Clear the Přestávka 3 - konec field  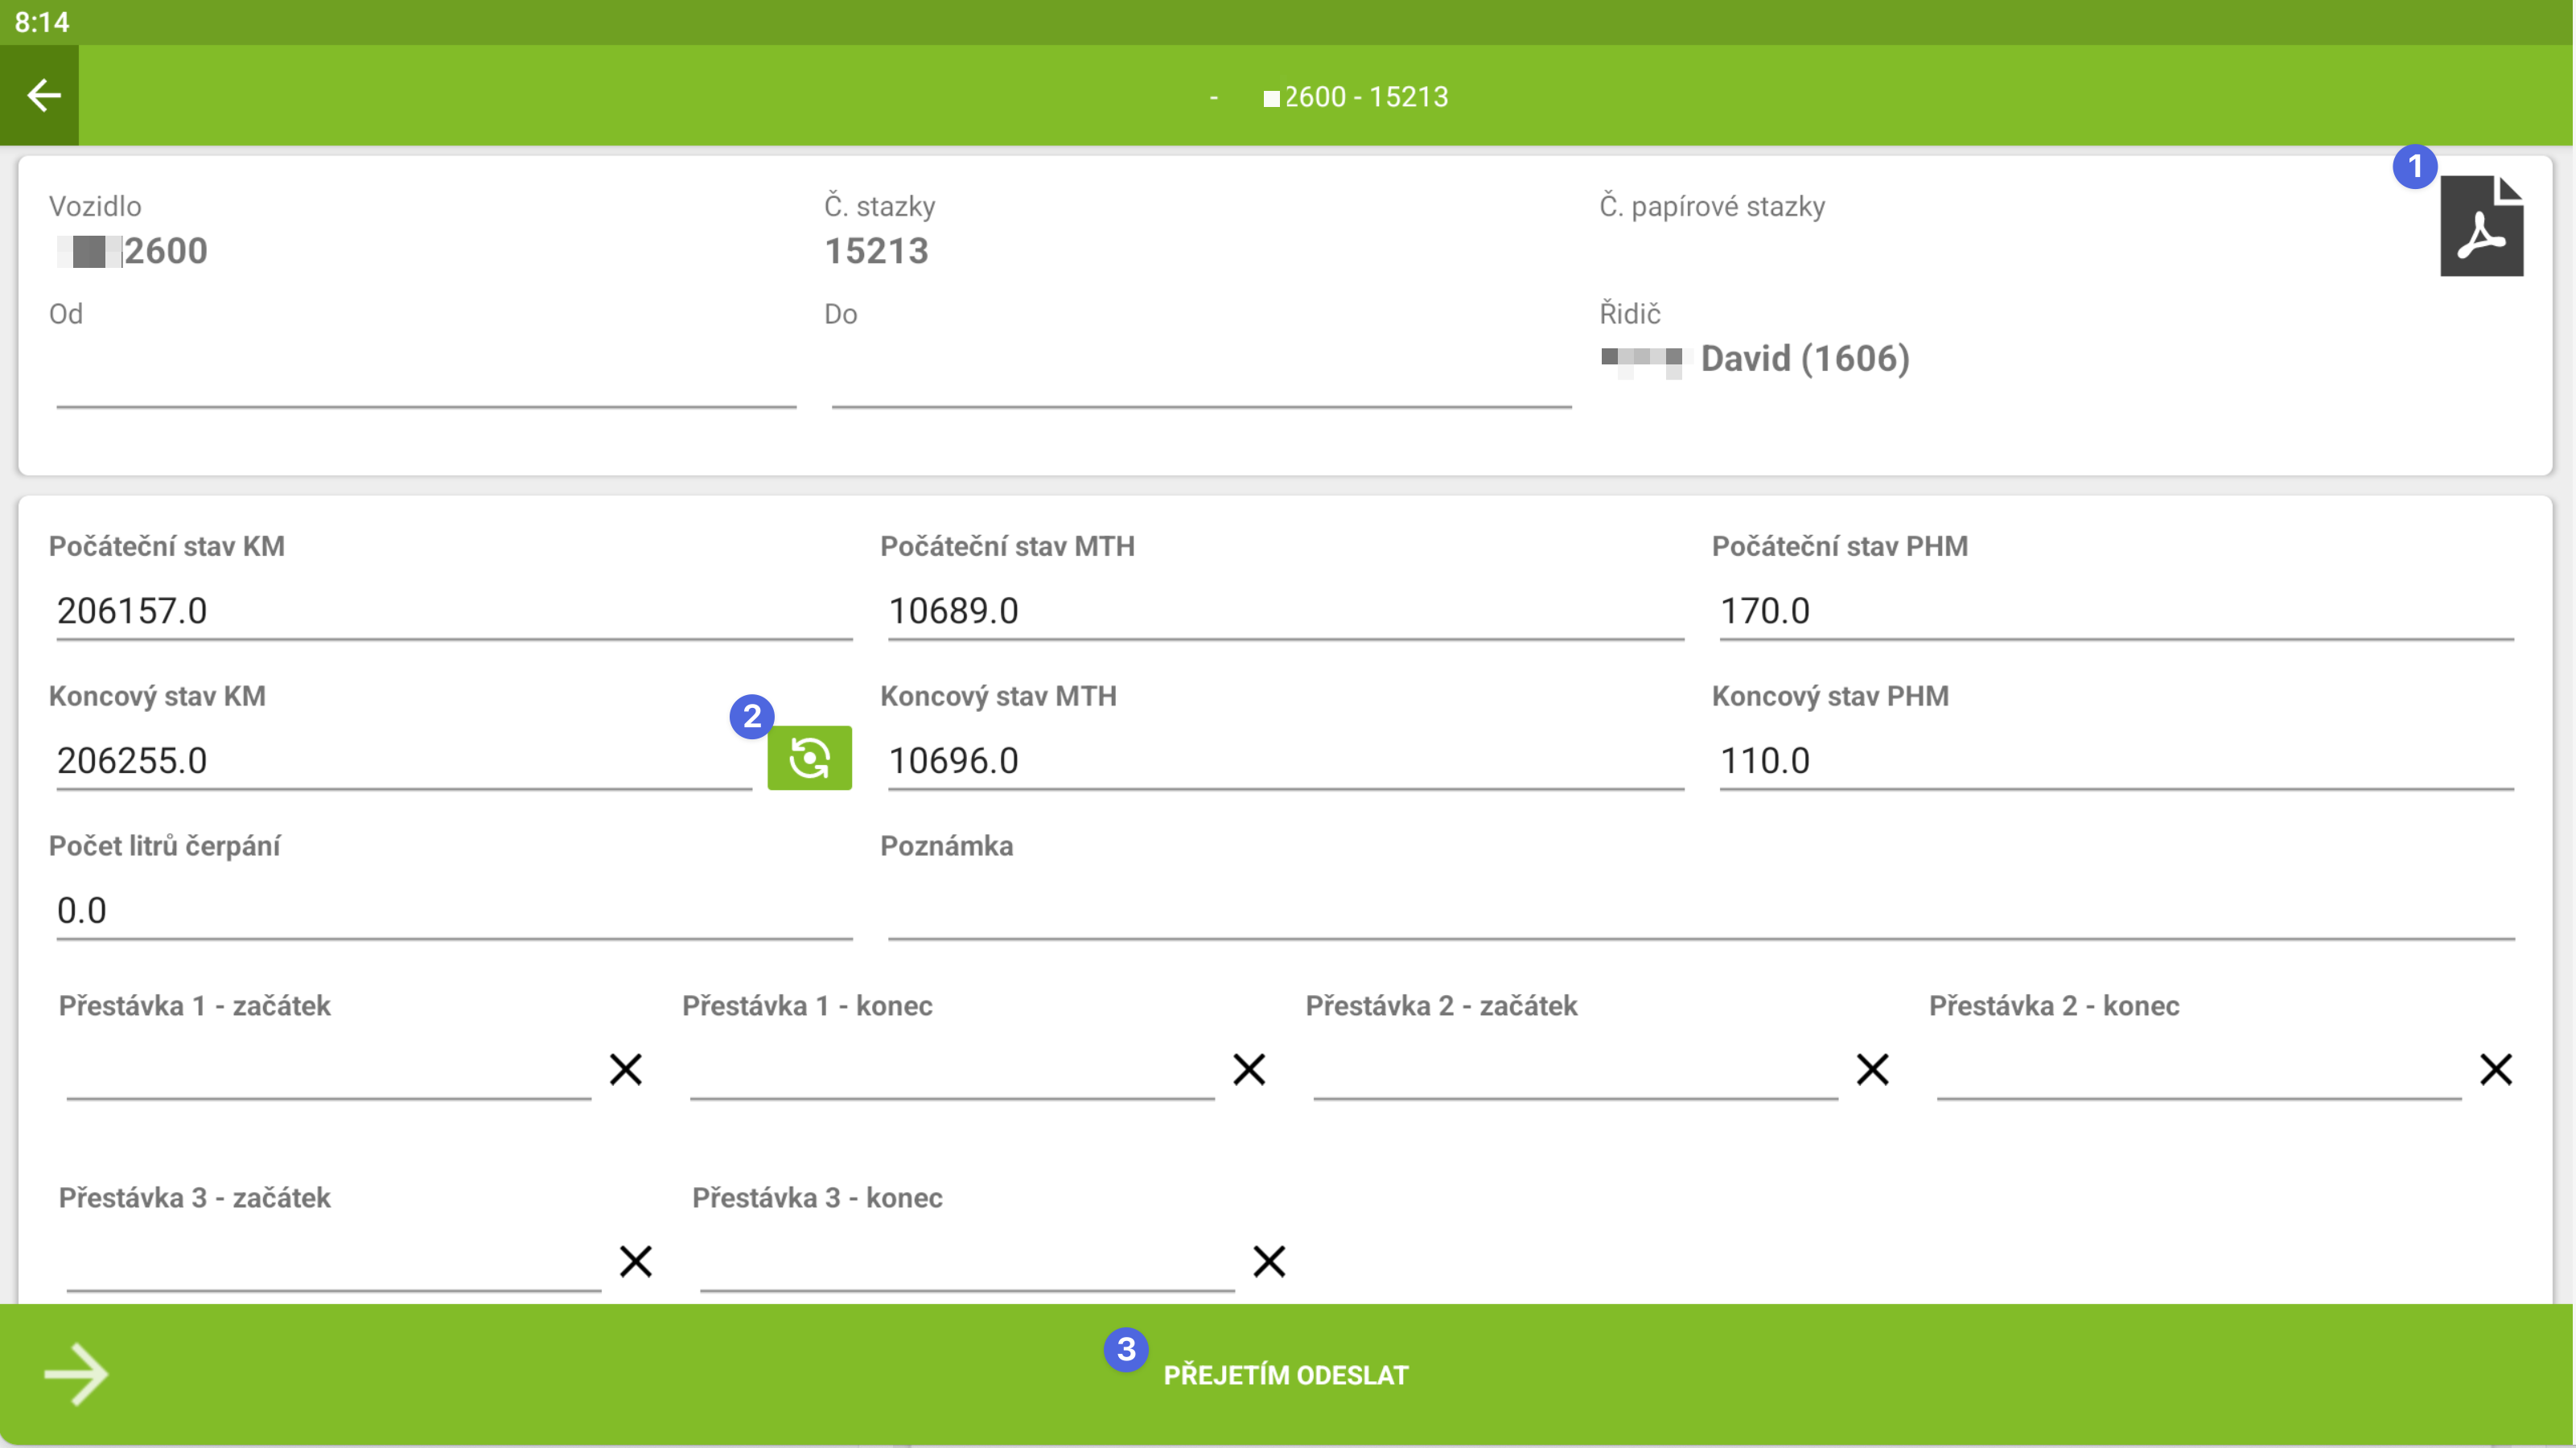point(1269,1261)
